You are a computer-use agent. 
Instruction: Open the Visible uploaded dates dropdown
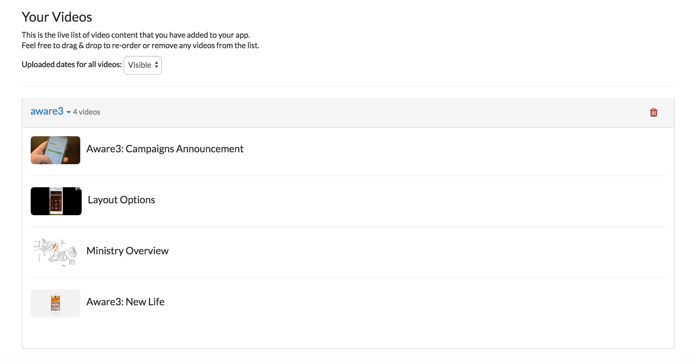(x=143, y=65)
